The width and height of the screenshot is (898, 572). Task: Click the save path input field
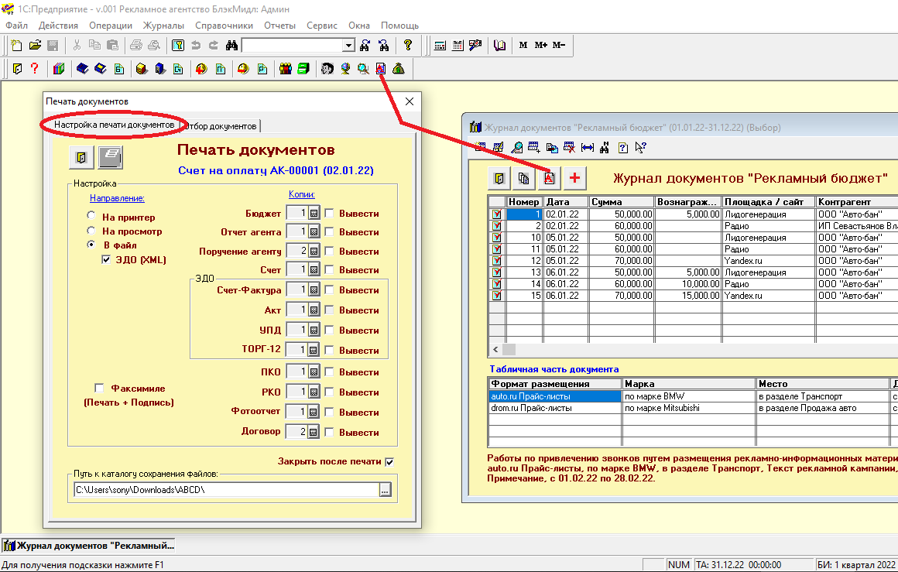click(224, 490)
